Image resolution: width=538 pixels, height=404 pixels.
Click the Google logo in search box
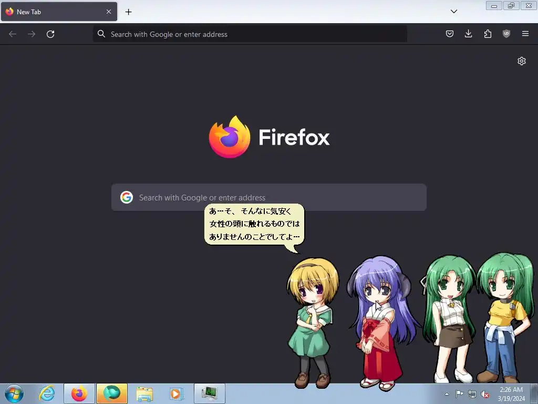pyautogui.click(x=127, y=197)
